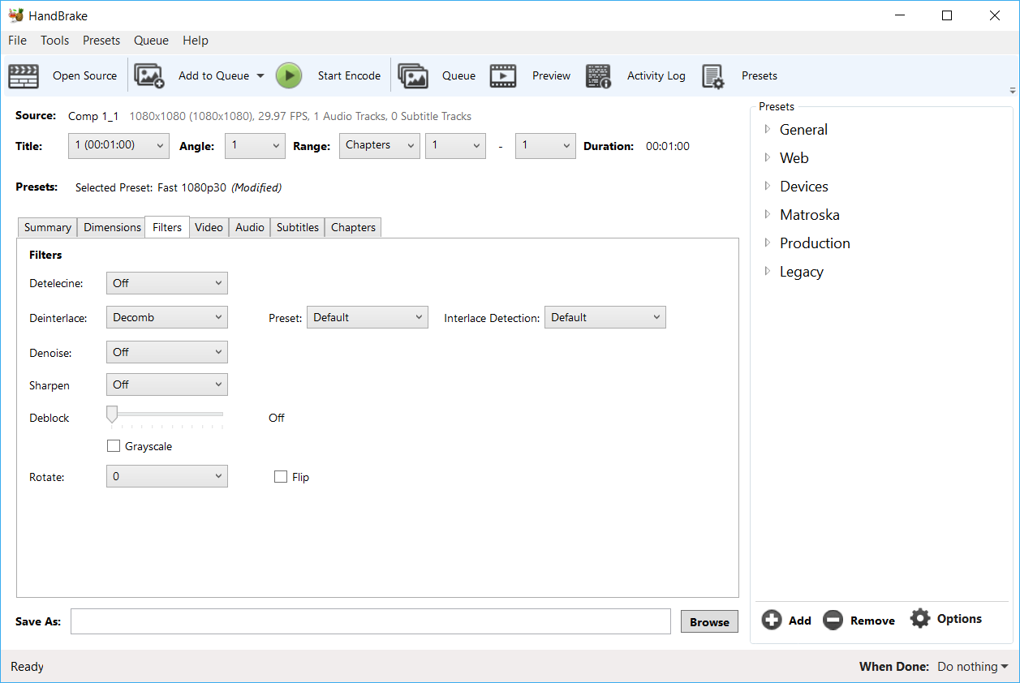Open the Rotate dropdown
The height and width of the screenshot is (683, 1020).
click(x=167, y=476)
